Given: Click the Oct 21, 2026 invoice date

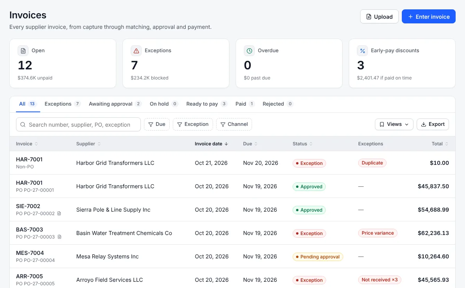Looking at the screenshot, I should point(211,163).
